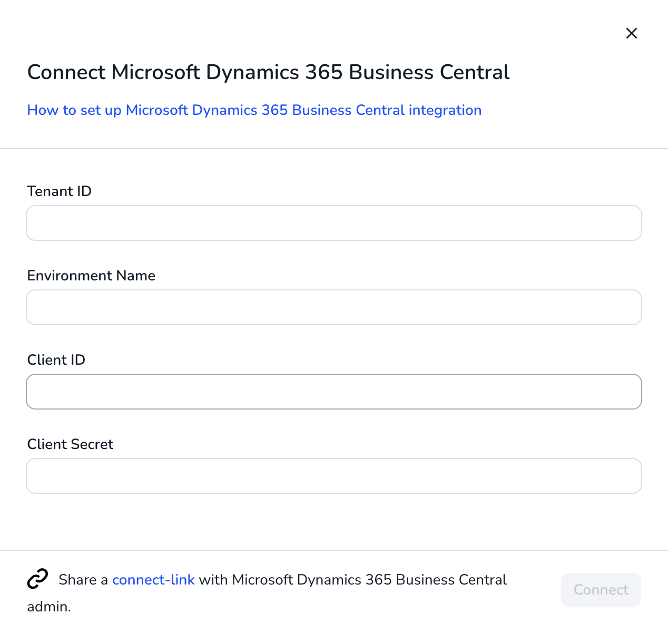Click the dialog title 'Connect Microsoft Dynamics 365 Business Central'
Viewport: 668px width, 623px height.
click(269, 72)
